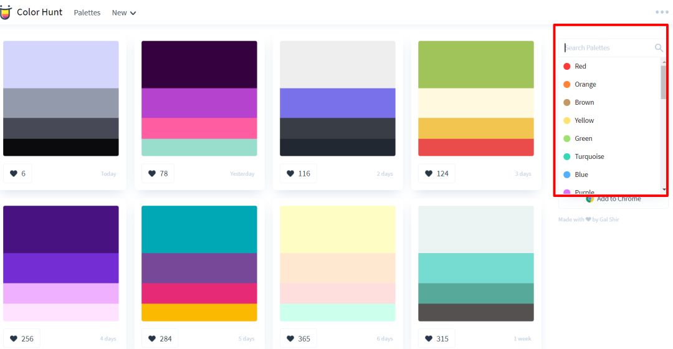Click heart on the 365 likes palette
This screenshot has width=673, height=349.
(x=290, y=338)
